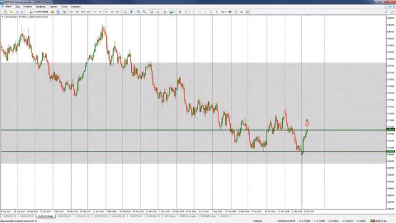Select the vertical line drawing tool

click(x=194, y=12)
